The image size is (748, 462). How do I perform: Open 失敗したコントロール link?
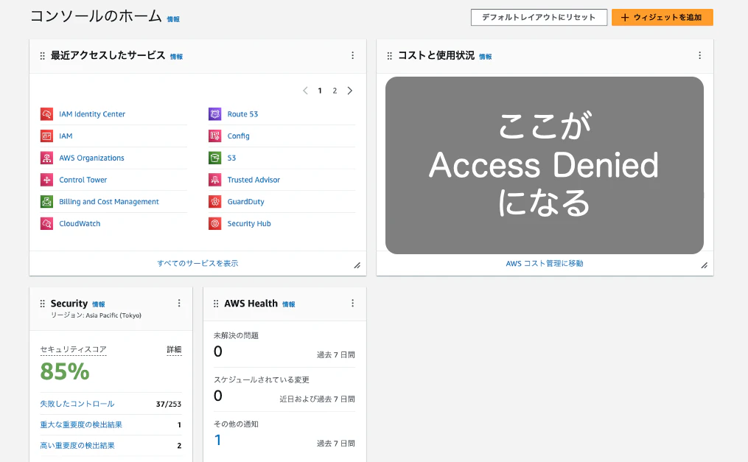(x=77, y=404)
